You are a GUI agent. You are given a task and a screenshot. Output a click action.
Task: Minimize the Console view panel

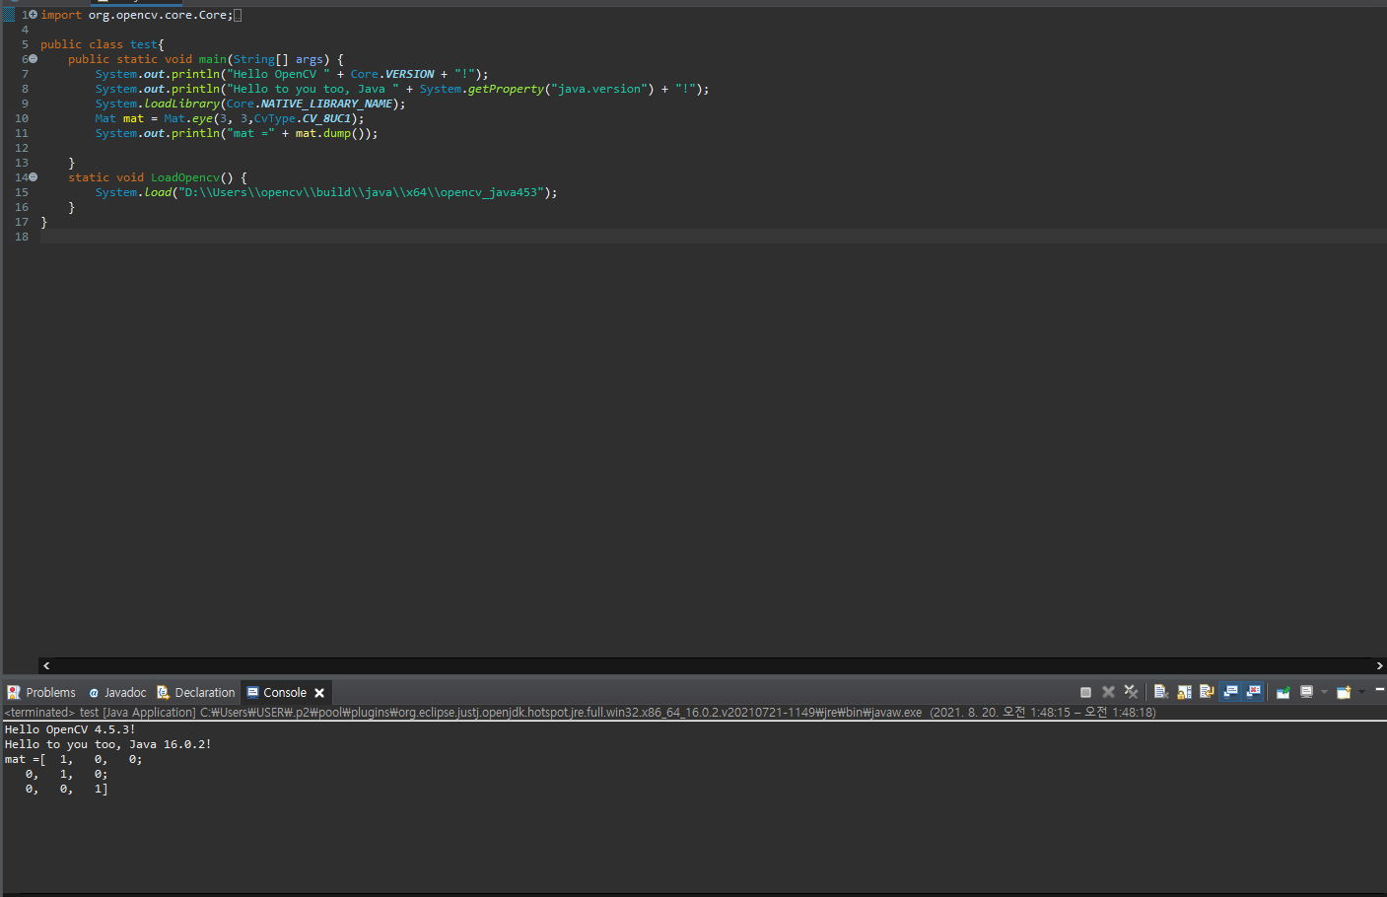(x=1379, y=690)
